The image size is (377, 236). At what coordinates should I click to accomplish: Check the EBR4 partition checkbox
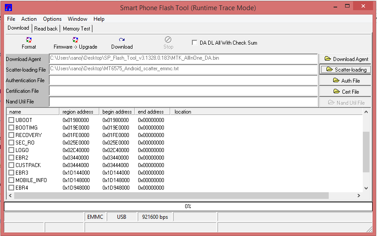pyautogui.click(x=11, y=188)
